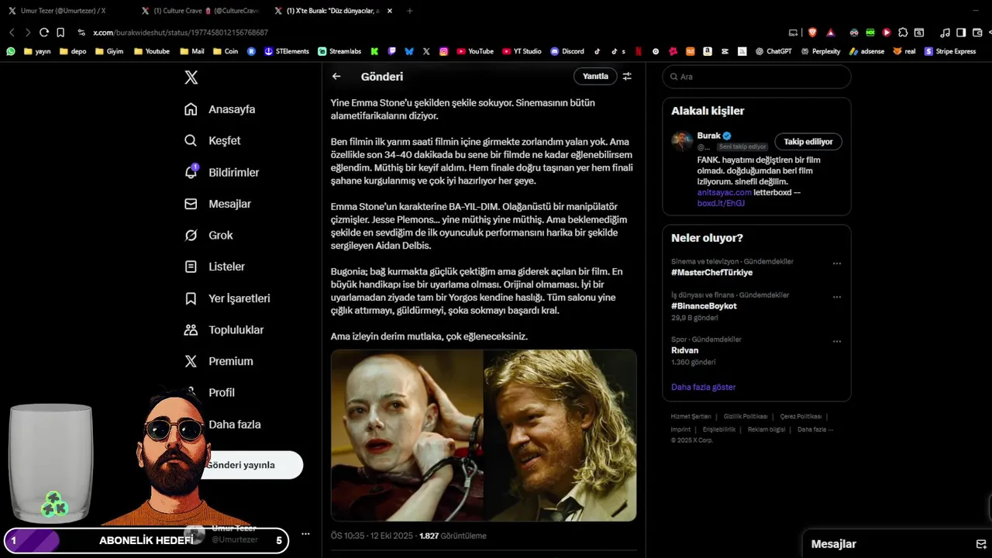Open Reklam bilgisi footer link

click(x=766, y=429)
